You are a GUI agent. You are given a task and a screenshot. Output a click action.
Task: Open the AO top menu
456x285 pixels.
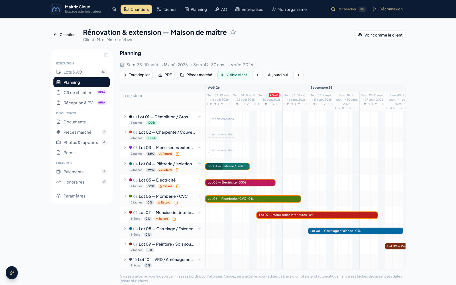point(221,9)
